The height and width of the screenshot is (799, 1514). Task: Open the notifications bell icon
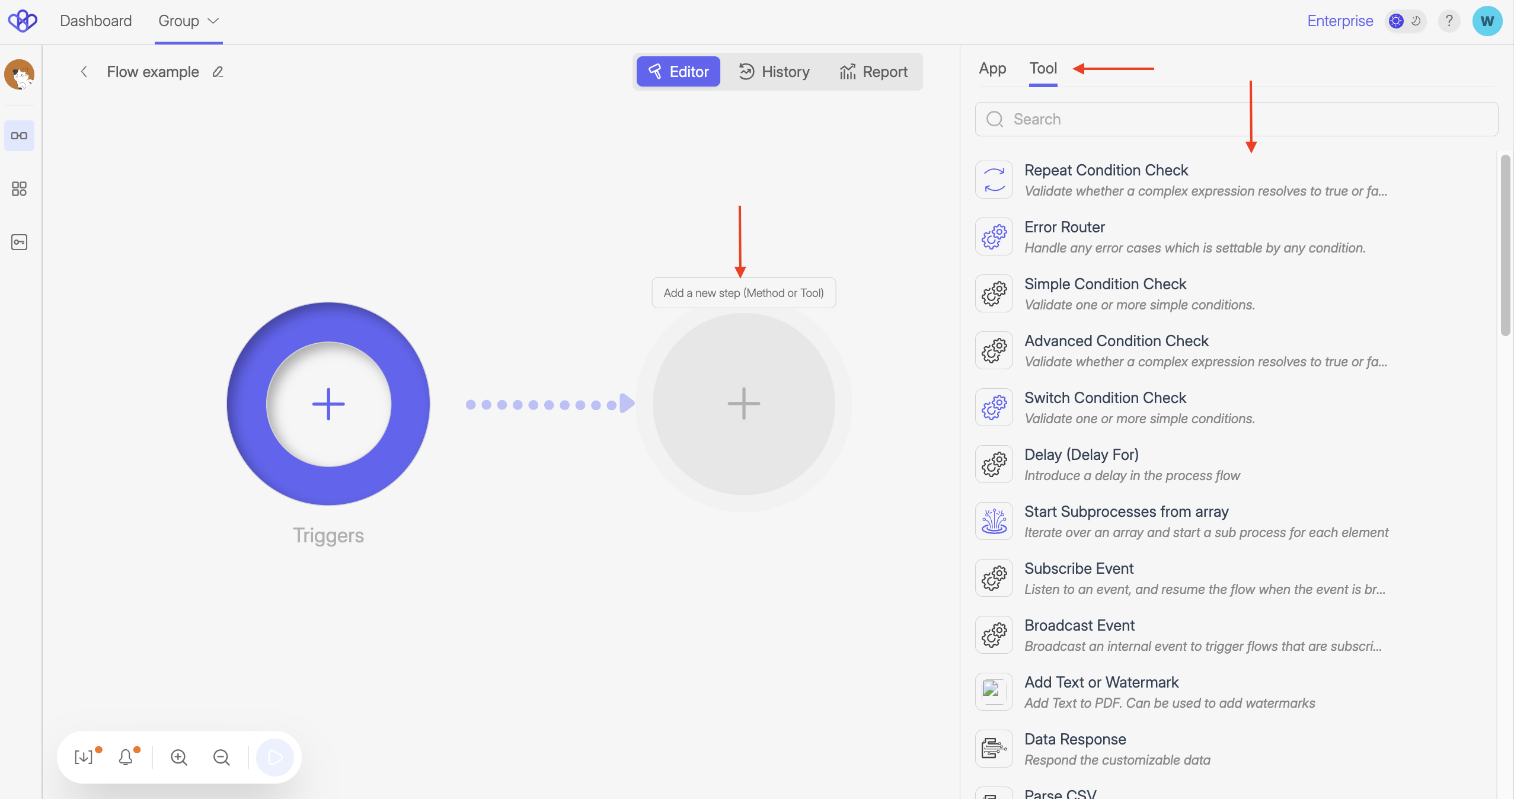[126, 757]
